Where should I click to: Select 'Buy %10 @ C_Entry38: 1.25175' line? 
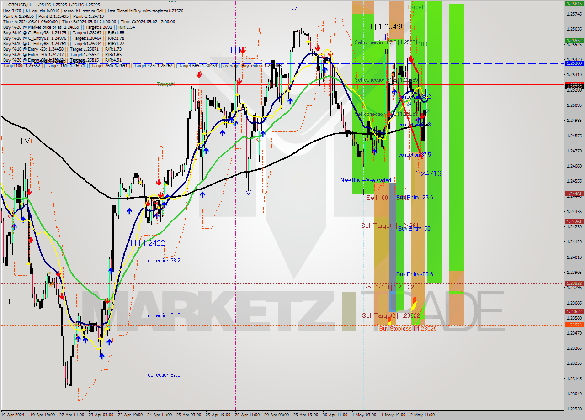tap(63, 32)
